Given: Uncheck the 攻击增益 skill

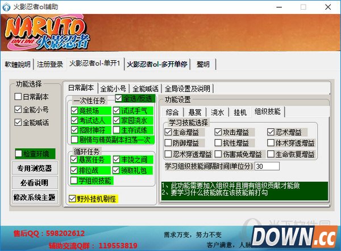Looking at the screenshot, I should point(218,132).
